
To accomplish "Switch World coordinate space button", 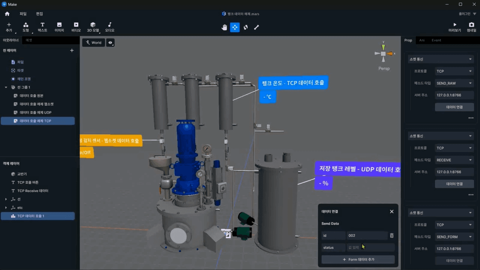I will (x=94, y=43).
